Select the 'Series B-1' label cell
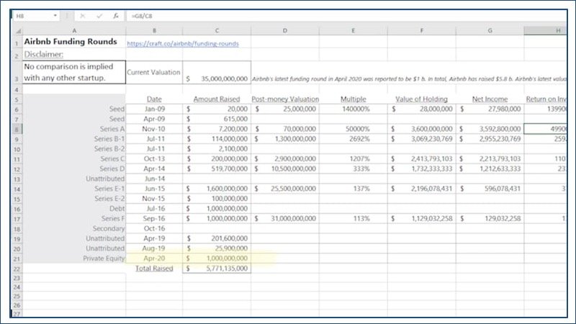576x324 pixels. [x=74, y=139]
